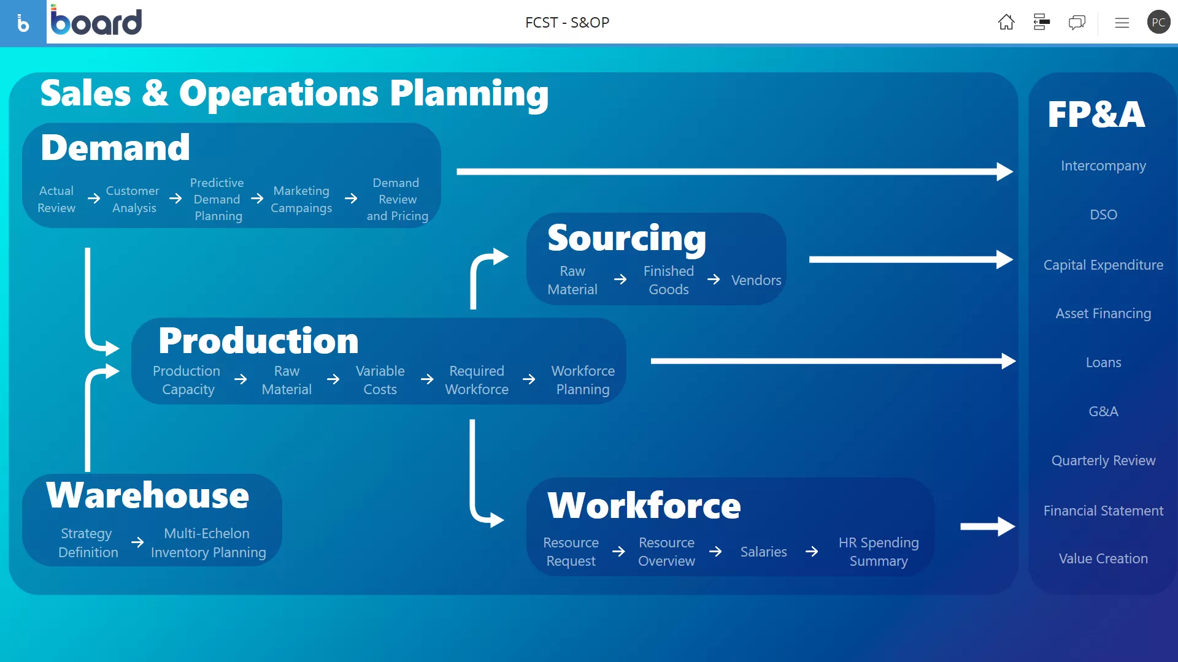
Task: Toggle the DSO section in FP&A
Action: 1103,213
